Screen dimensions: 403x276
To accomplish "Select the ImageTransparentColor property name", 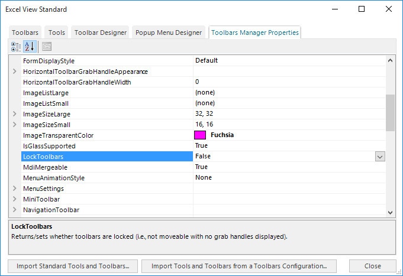I will (59, 135).
